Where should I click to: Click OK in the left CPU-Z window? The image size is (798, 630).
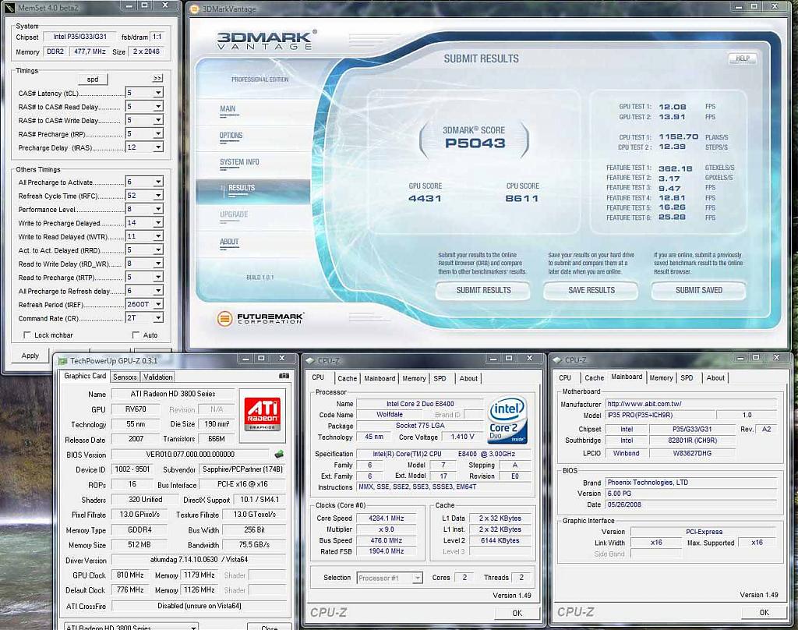tap(517, 613)
